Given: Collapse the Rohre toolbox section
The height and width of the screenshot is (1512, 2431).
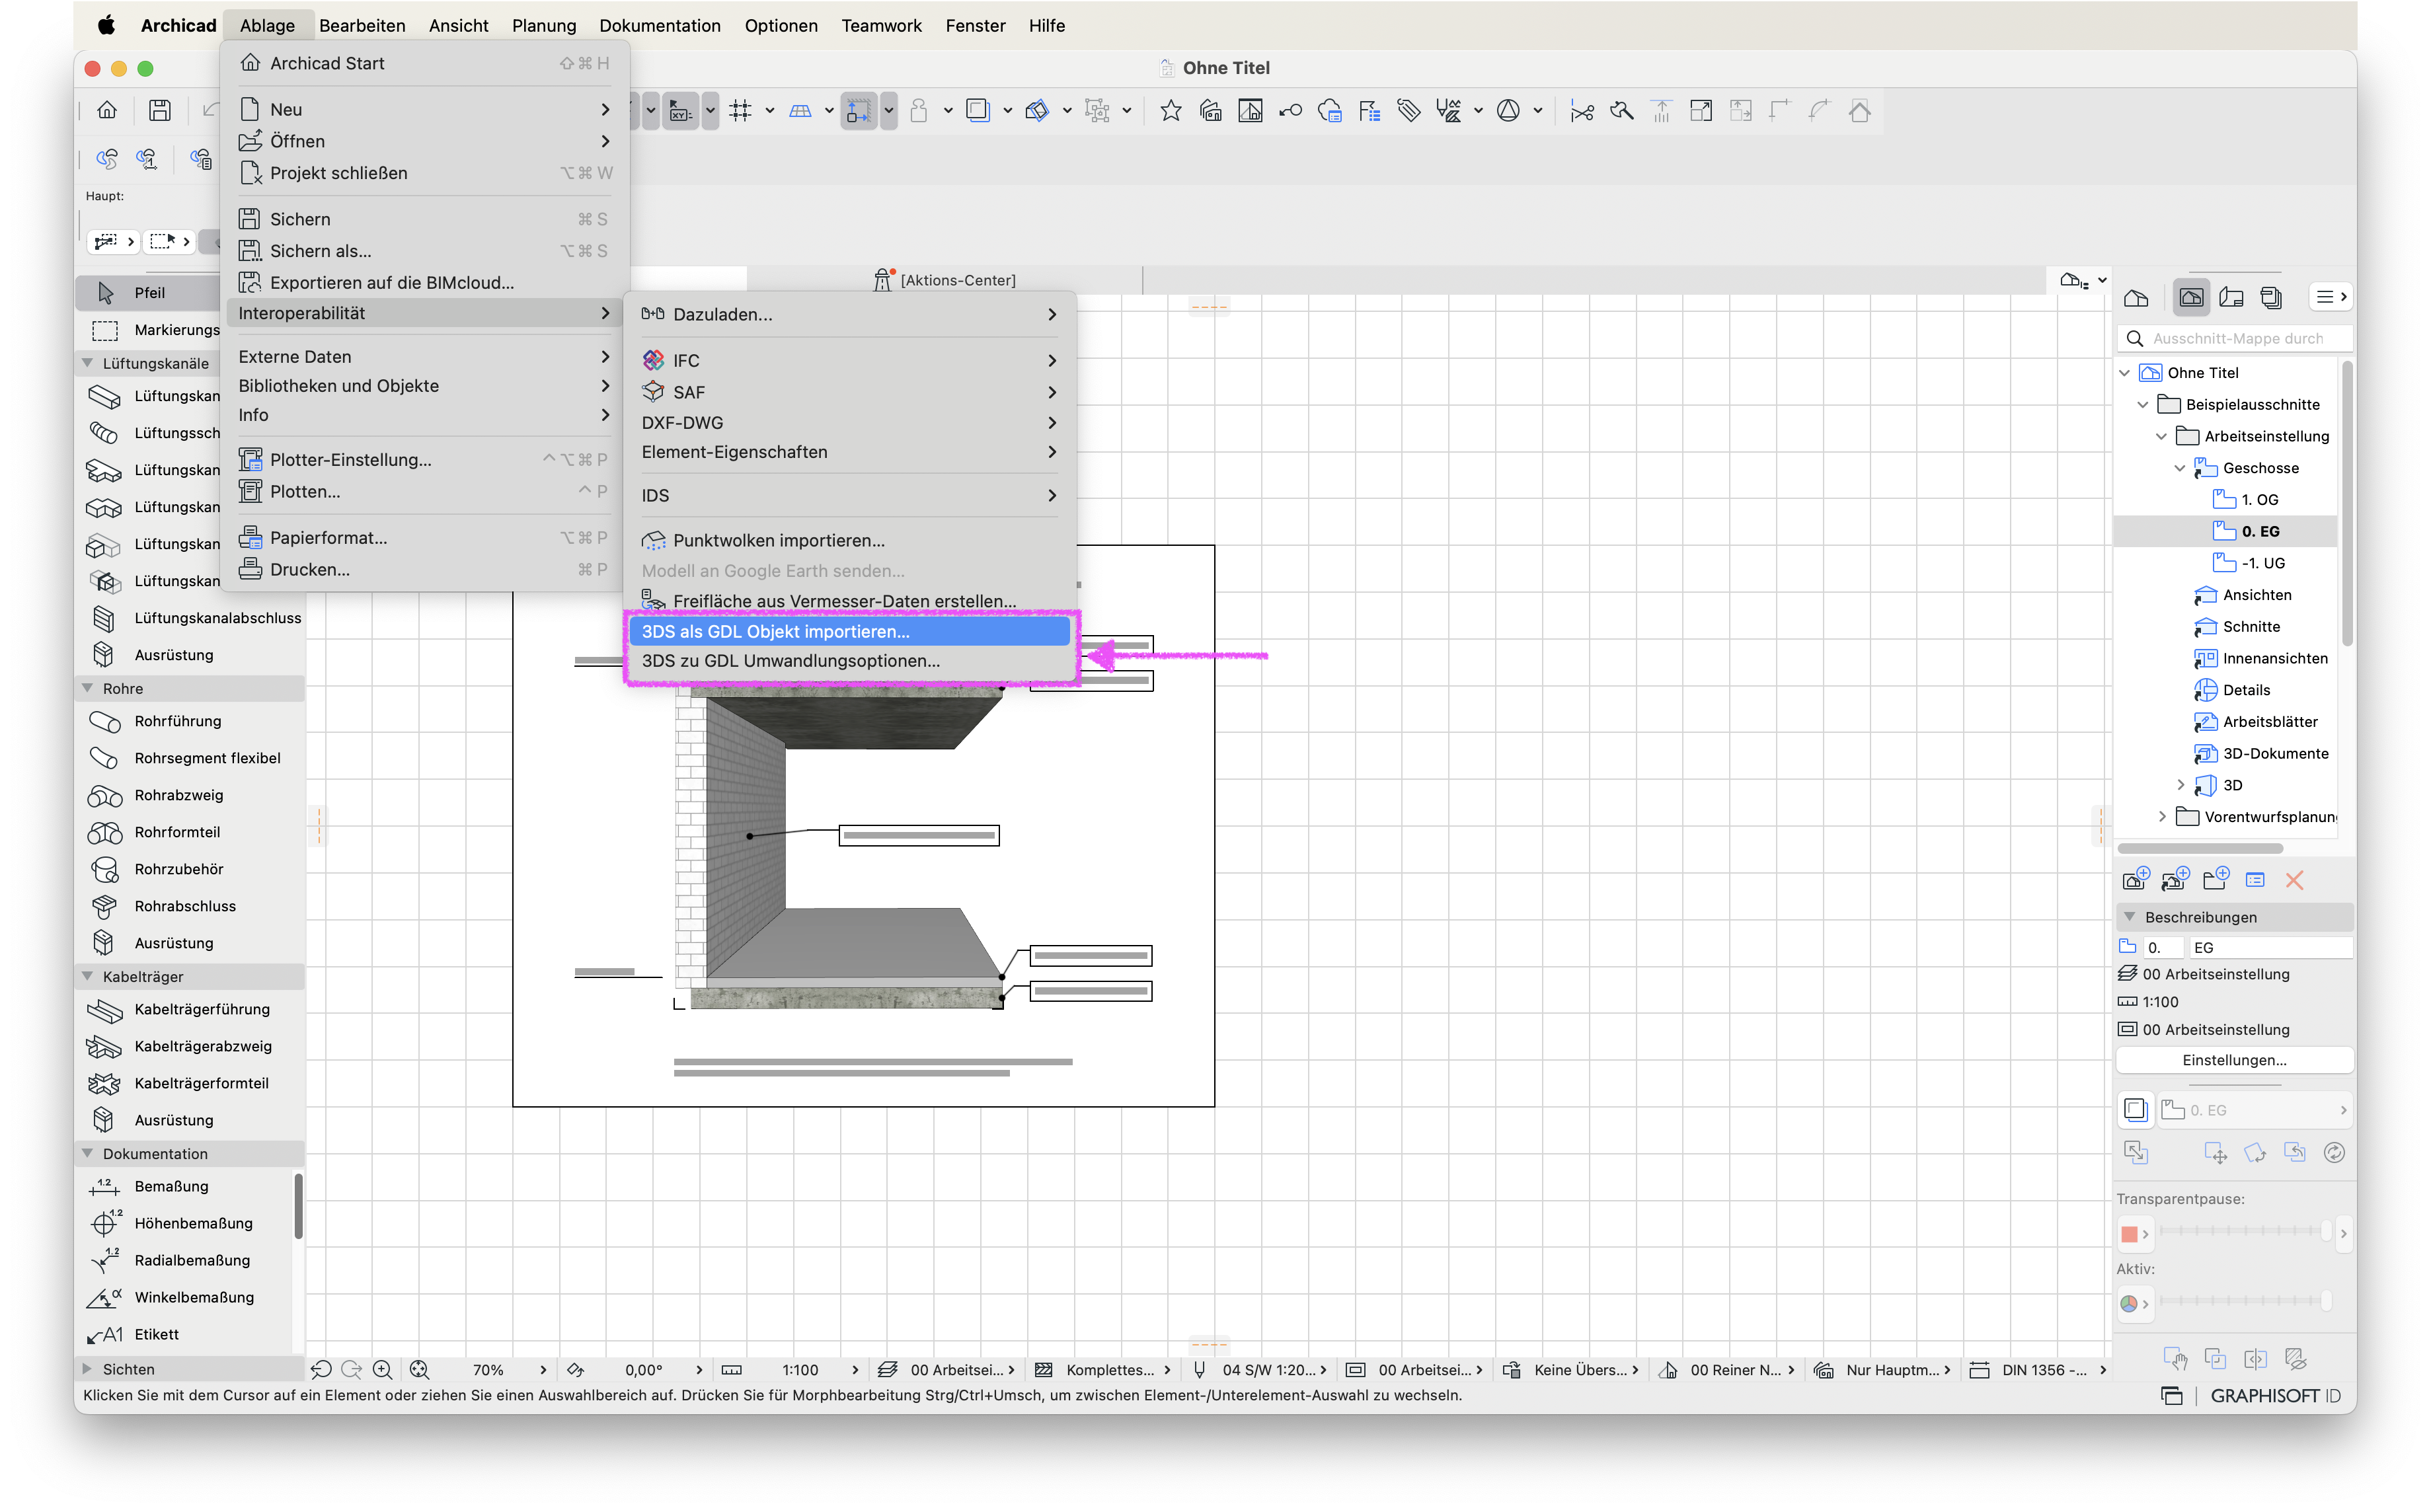Looking at the screenshot, I should point(88,688).
